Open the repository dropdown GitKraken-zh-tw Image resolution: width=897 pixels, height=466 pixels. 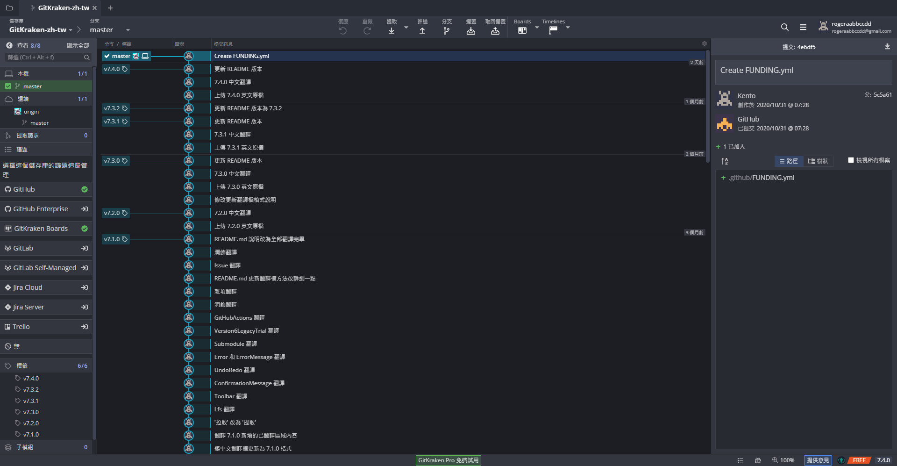click(41, 30)
